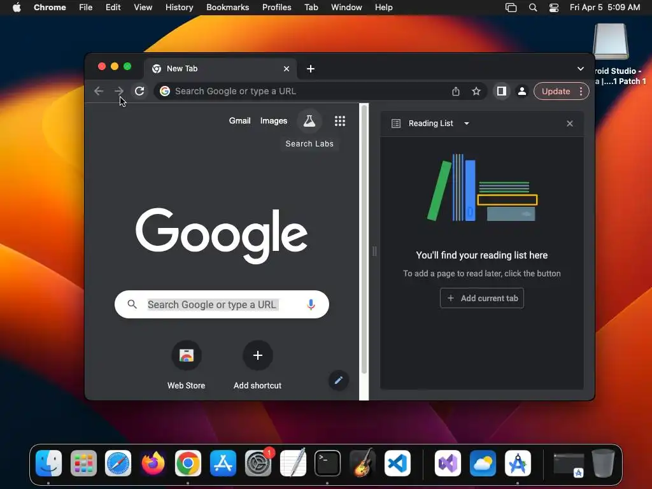
Task: Click the page's vertical scrollbar
Action: pyautogui.click(x=364, y=239)
